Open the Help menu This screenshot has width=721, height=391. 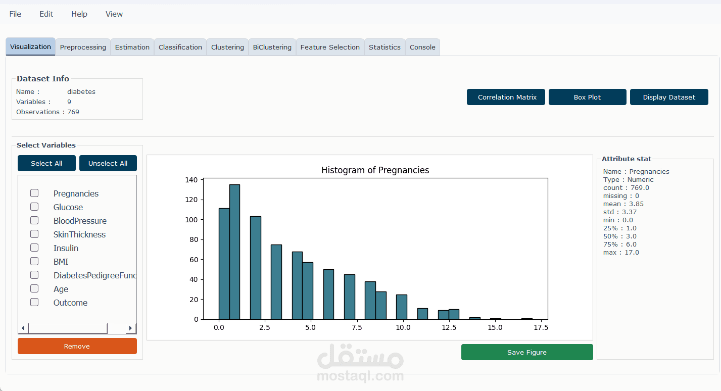coord(79,14)
